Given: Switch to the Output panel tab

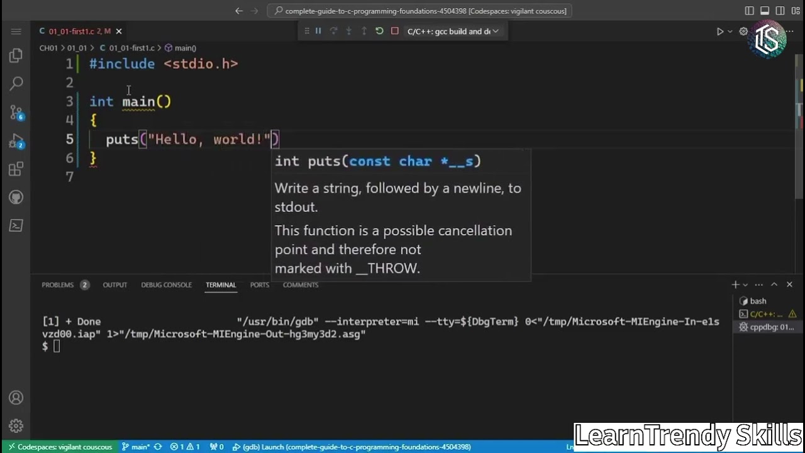Looking at the screenshot, I should point(115,285).
